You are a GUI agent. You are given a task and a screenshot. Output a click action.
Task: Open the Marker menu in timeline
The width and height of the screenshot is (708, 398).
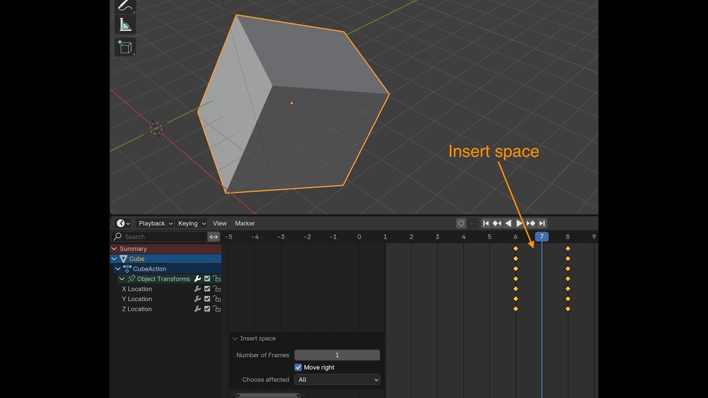(244, 223)
